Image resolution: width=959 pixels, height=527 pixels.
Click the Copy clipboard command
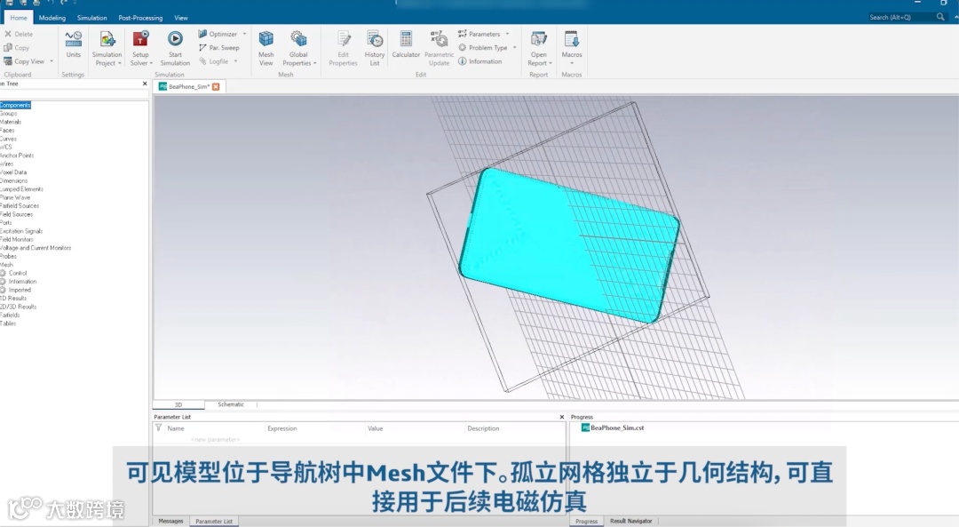[x=17, y=48]
